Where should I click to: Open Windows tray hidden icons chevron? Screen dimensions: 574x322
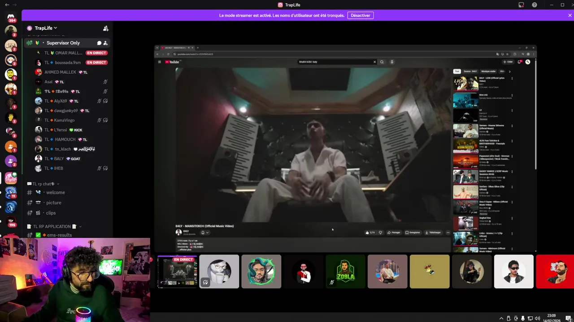[501, 318]
